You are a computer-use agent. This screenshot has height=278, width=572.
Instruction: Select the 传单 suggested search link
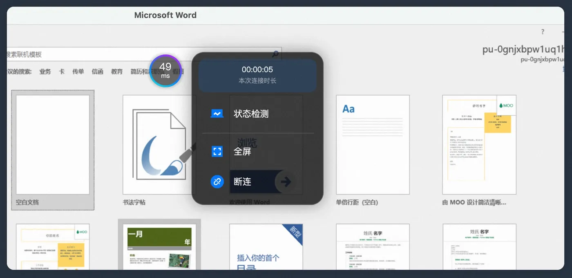pyautogui.click(x=78, y=72)
